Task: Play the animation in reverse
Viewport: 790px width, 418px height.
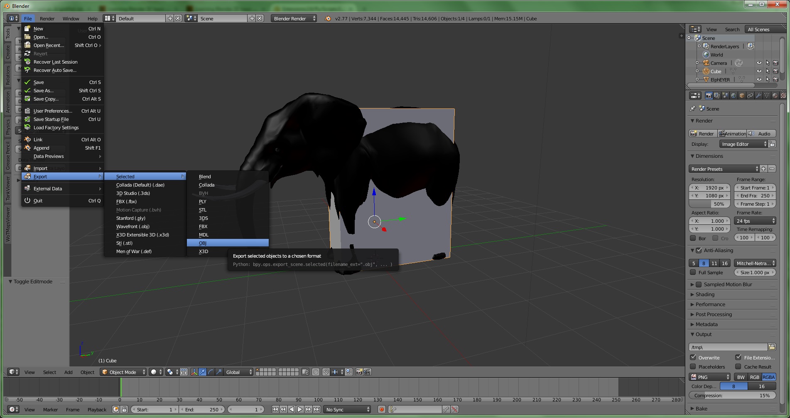Action: pos(292,409)
